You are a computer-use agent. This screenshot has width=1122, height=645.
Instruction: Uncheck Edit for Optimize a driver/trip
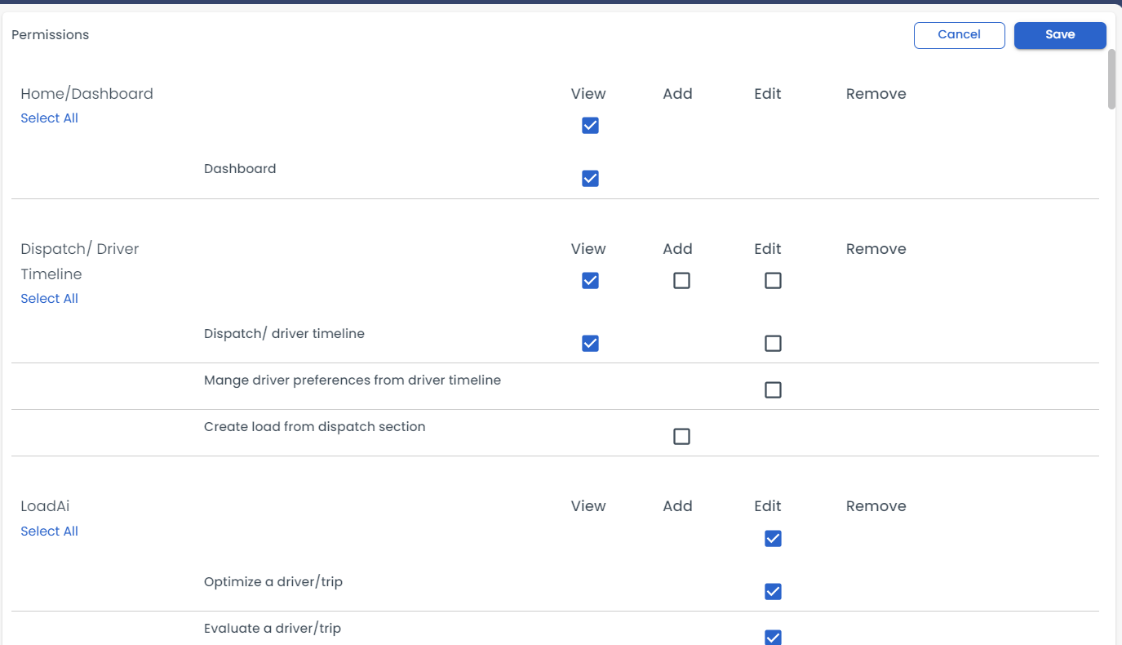[773, 591]
